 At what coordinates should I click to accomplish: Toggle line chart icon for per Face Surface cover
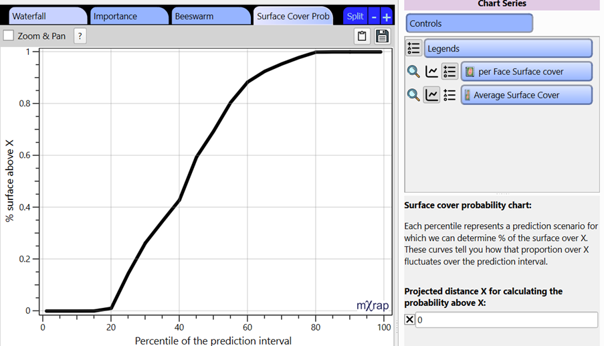pos(432,72)
